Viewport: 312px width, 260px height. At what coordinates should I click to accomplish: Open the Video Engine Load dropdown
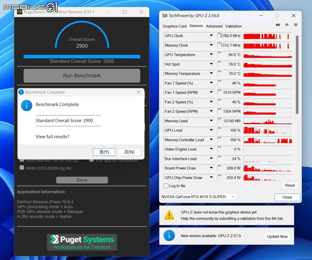tap(211, 149)
